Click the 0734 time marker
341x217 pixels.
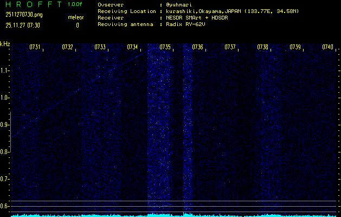[x=132, y=47]
